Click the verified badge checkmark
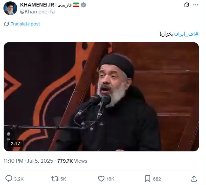This screenshot has width=206, height=185. [x=83, y=5]
